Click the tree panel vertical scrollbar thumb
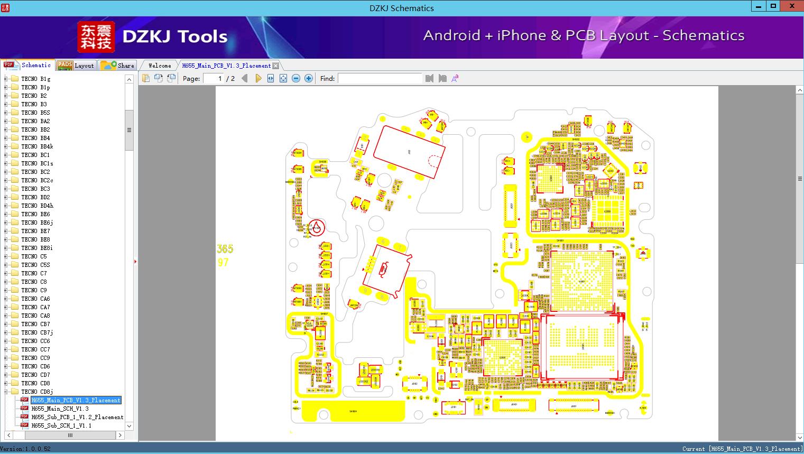Viewport: 804px width, 454px height. coord(129,130)
